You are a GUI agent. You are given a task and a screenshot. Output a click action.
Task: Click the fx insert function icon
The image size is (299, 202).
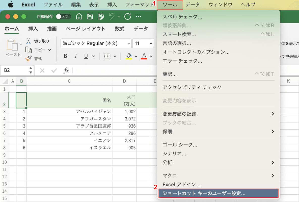(66, 71)
